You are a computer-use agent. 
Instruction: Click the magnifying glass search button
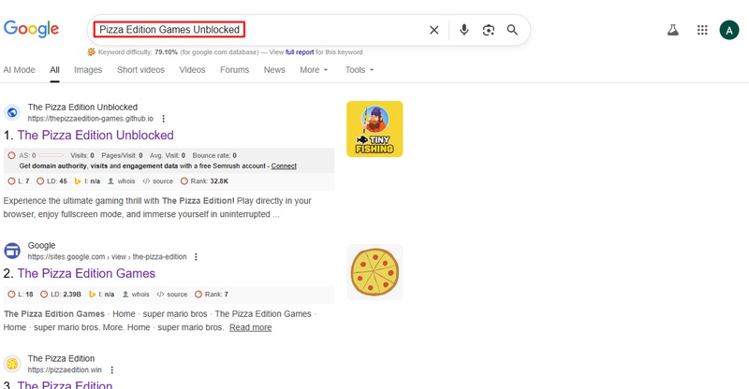tap(512, 30)
